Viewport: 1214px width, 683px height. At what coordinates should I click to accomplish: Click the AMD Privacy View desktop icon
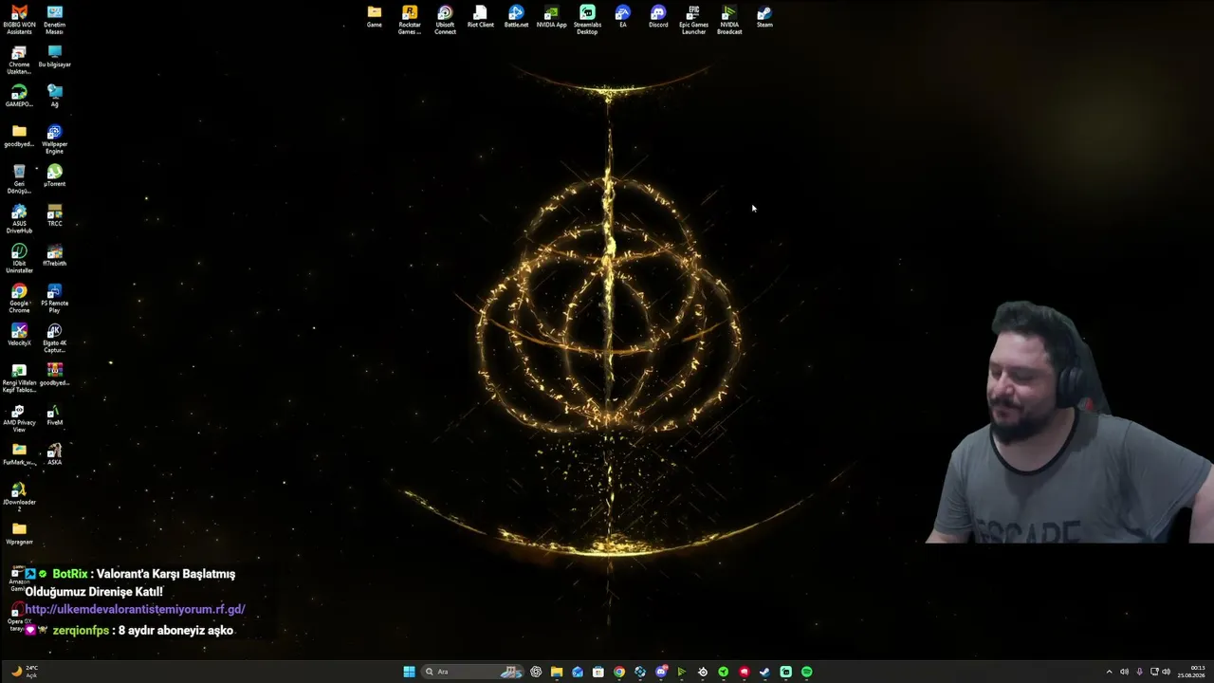tap(19, 418)
